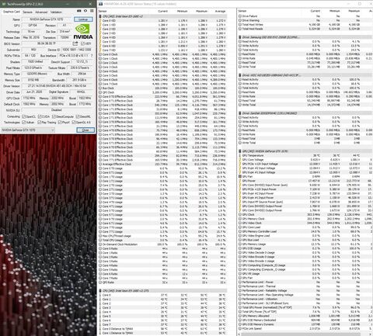This screenshot has width=373, height=336.
Task: Open the Validation tab in GPU-Z
Action: pos(56,12)
